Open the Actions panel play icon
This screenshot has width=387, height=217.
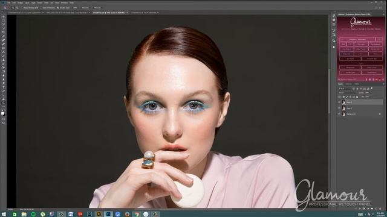tap(334, 47)
